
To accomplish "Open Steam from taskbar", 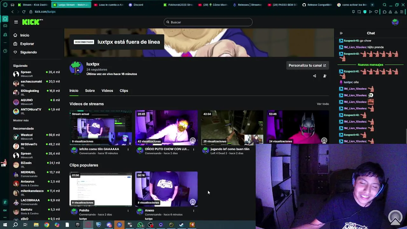I will [x=181, y=225].
